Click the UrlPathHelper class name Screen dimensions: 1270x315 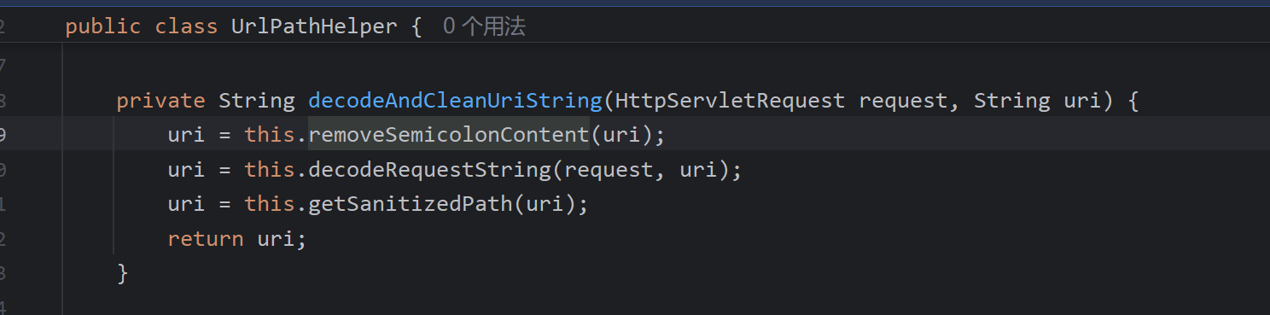pyautogui.click(x=314, y=26)
